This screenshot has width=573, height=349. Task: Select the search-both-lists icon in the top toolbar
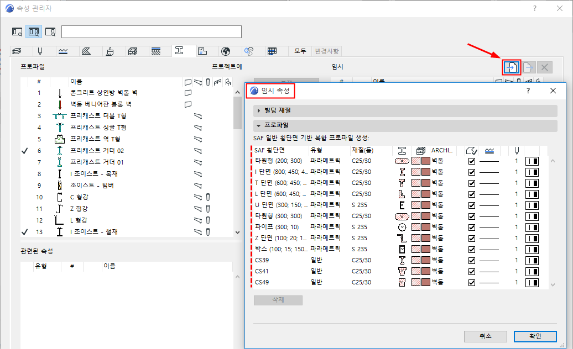[x=34, y=31]
